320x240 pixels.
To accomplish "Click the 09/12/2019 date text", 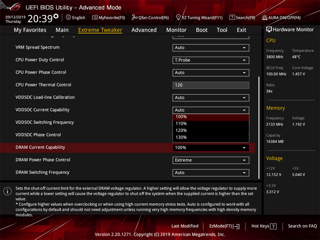I will coord(15,17).
